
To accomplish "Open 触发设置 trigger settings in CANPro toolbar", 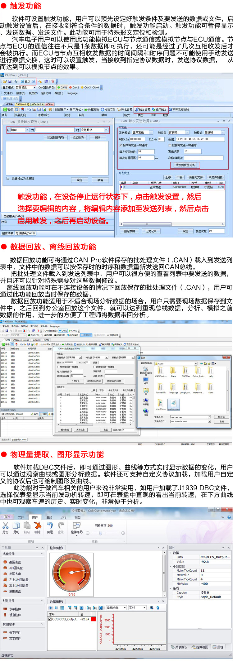I will pyautogui.click(x=143, y=109).
